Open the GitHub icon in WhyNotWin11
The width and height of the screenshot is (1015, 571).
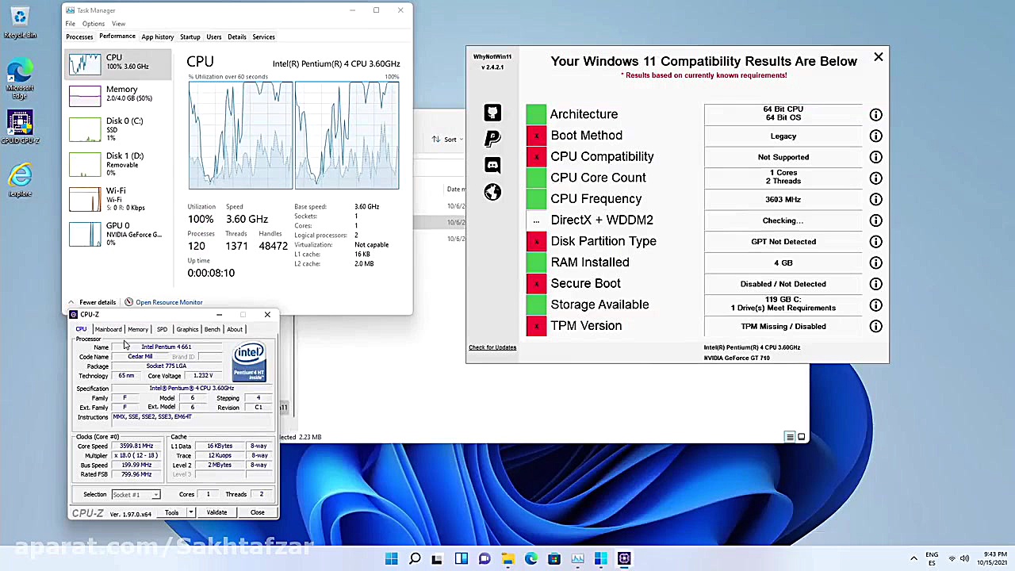point(492,113)
